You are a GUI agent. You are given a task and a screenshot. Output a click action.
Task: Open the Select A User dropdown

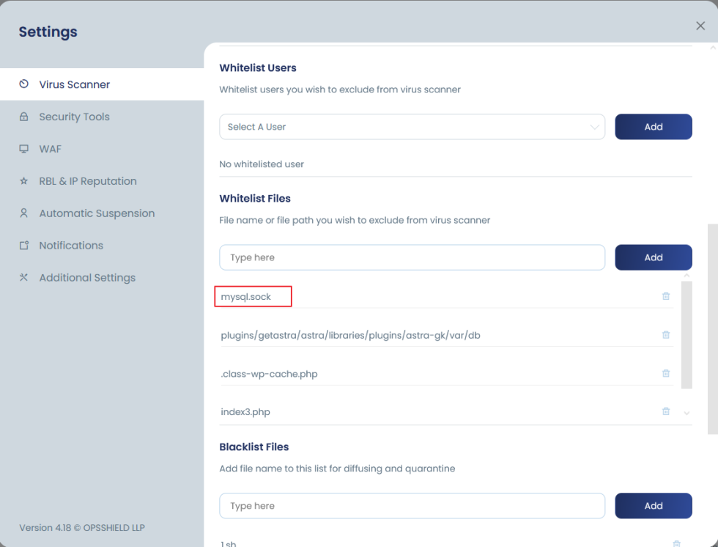click(x=412, y=126)
